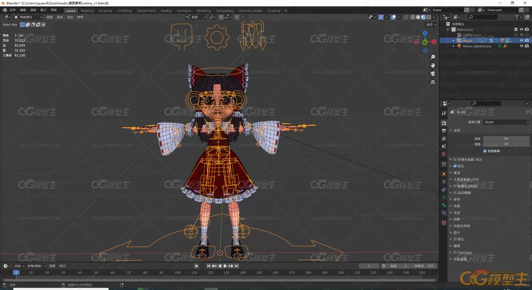
Task: Open the World properties tab icon
Action: pos(444,154)
